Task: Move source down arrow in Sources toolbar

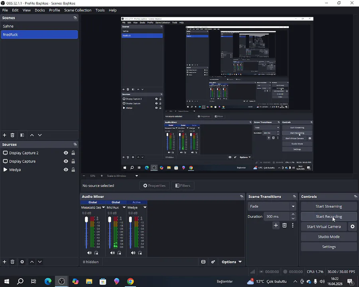Action: 40,261
